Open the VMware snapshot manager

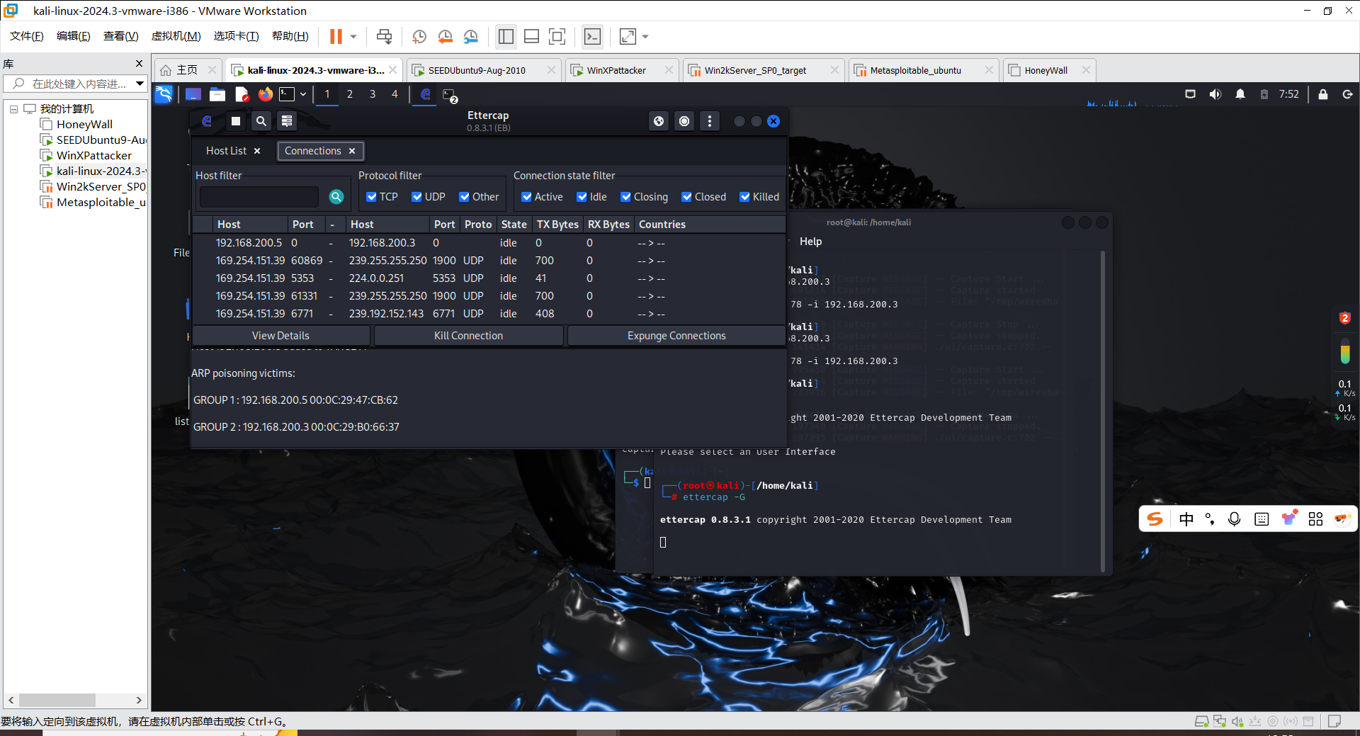tap(471, 37)
